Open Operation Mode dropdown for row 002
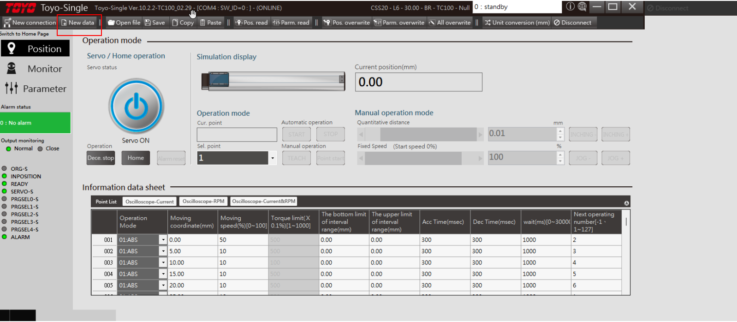737x322 pixels. (x=163, y=251)
